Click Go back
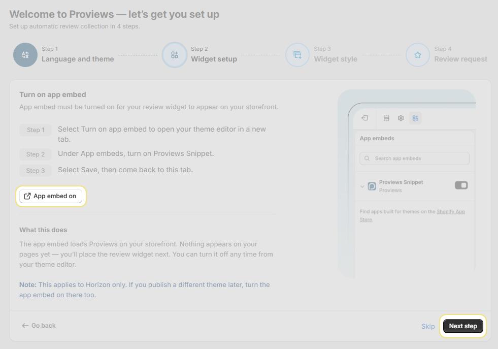This screenshot has width=498, height=349. [39, 326]
